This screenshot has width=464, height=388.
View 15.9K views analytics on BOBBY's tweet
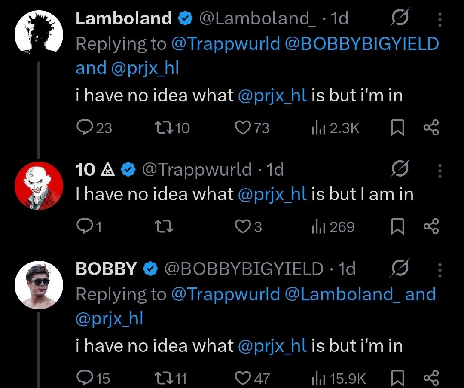pos(339,378)
